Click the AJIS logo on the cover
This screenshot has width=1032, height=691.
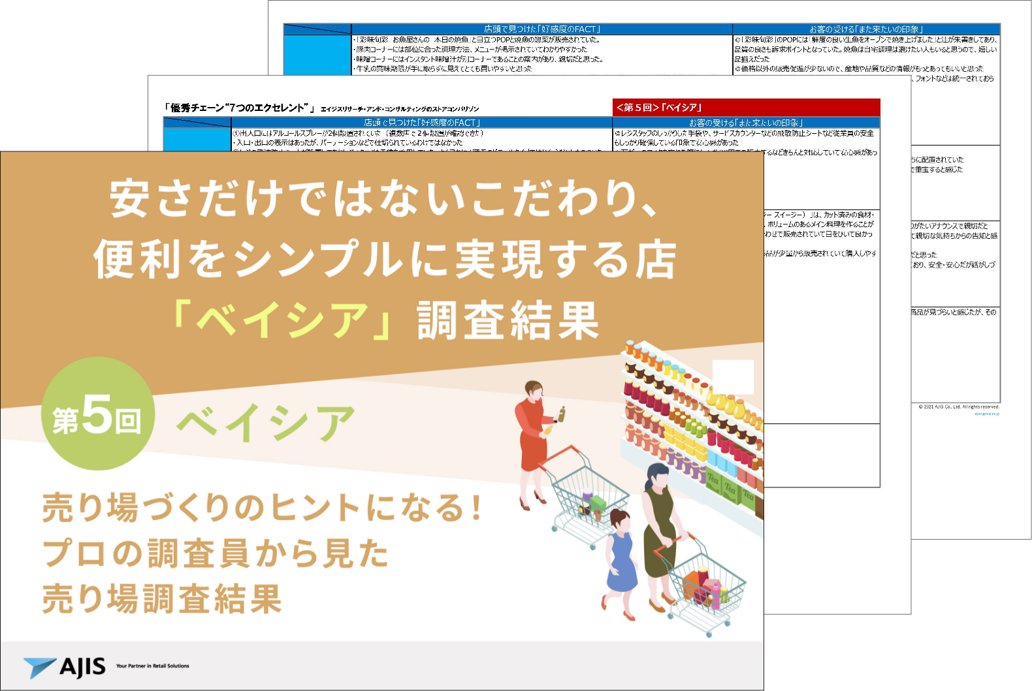point(64,667)
